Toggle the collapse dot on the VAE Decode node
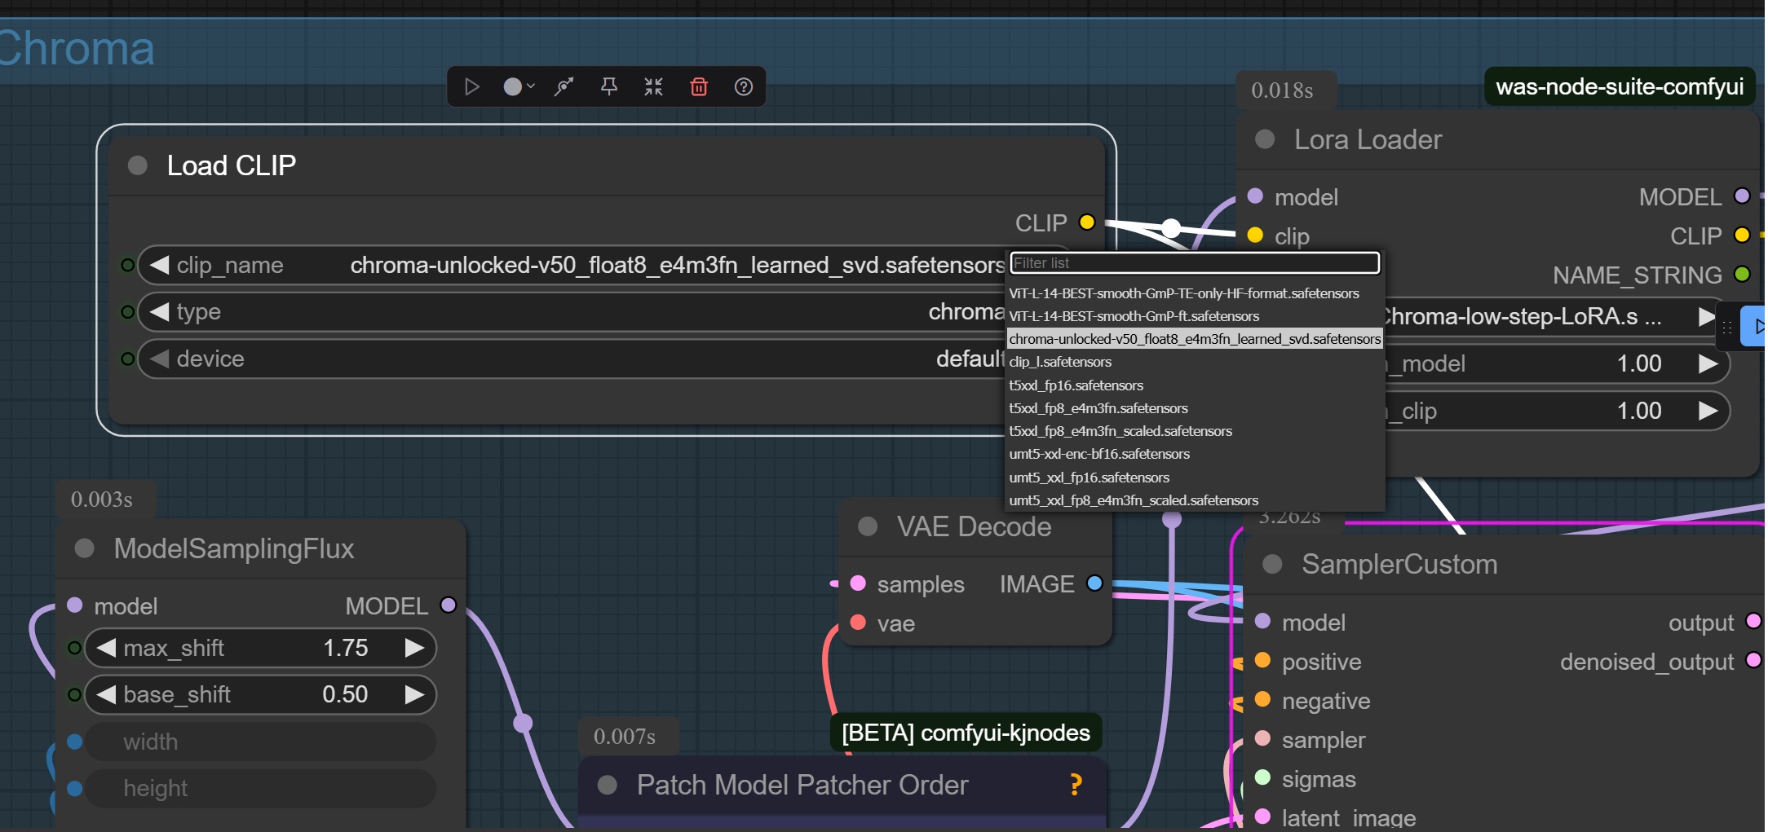The image size is (1768, 832). 868,526
